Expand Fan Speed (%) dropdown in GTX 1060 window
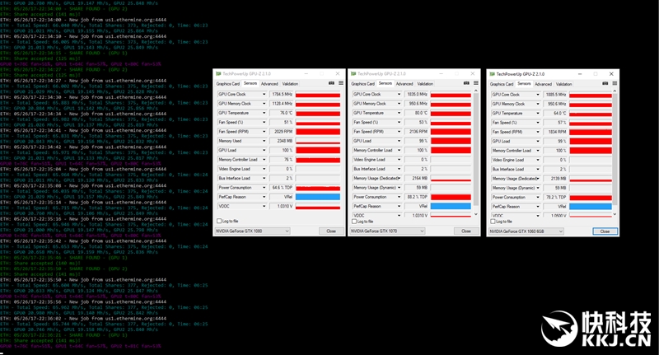The height and width of the screenshot is (355, 659). point(538,123)
